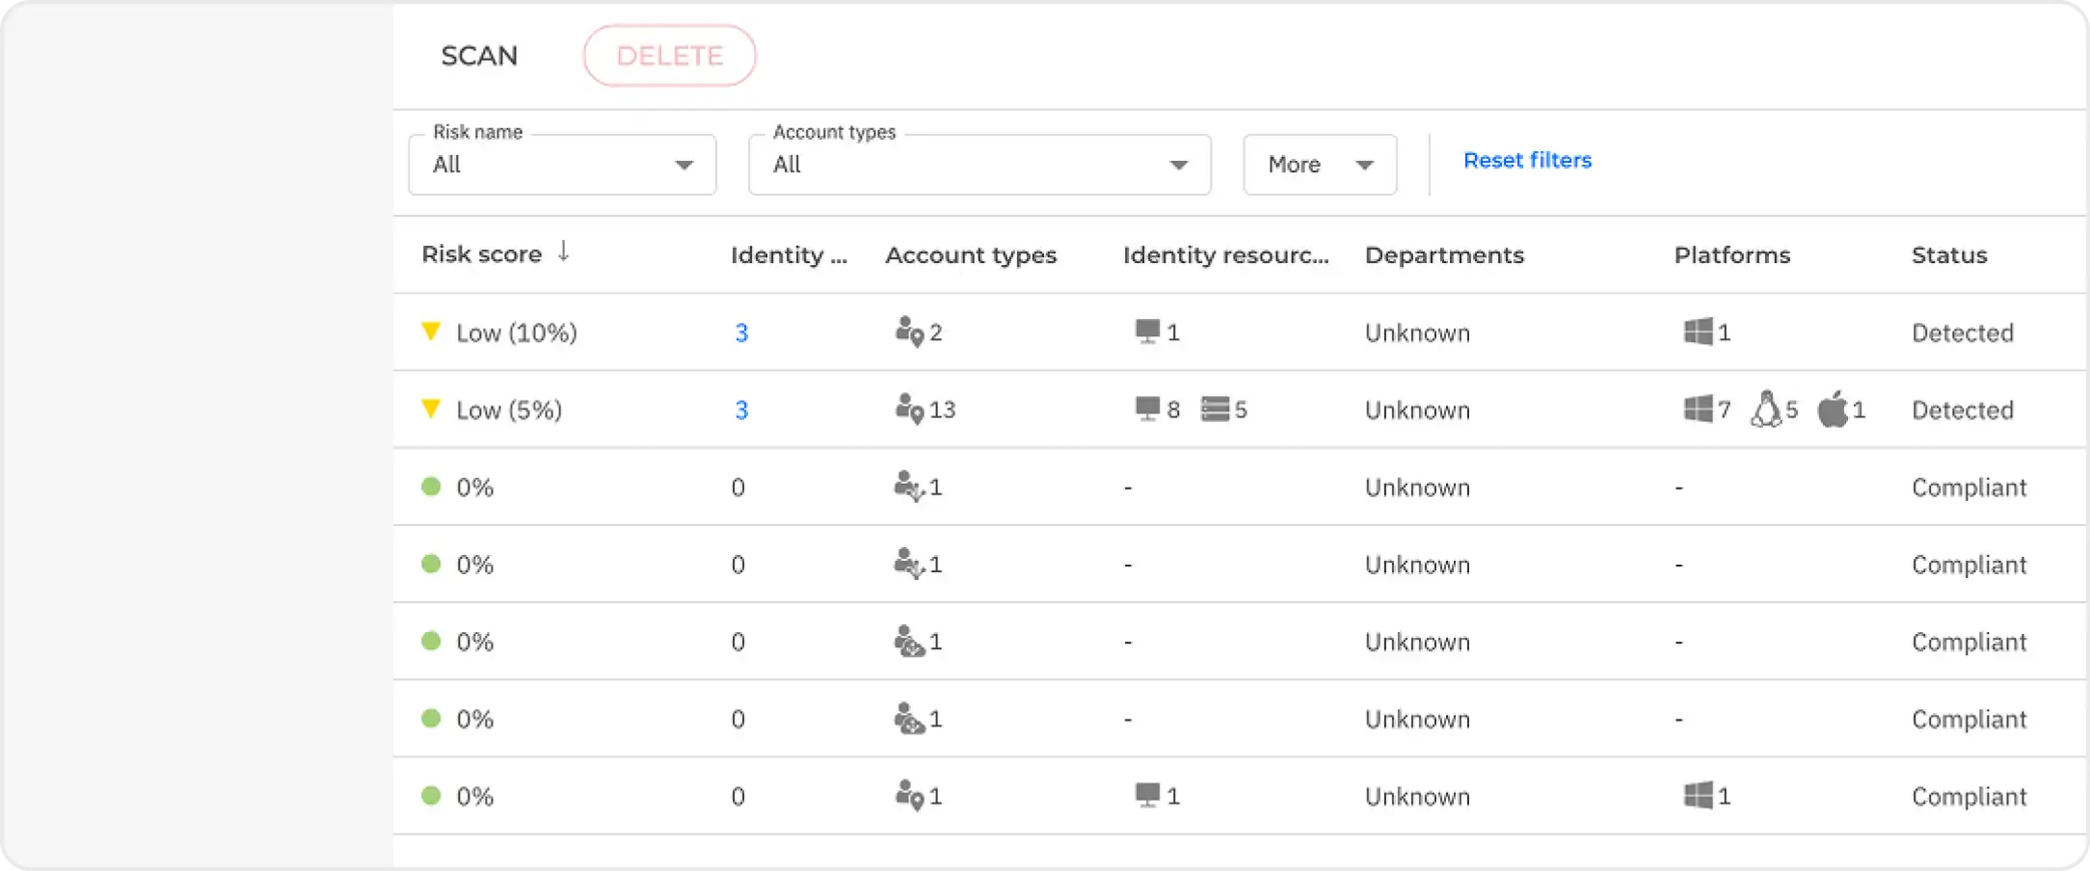Click Apple platform icon showing 1

click(1833, 409)
